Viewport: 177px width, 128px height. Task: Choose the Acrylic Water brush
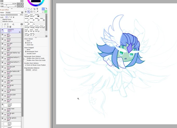(x=37, y=27)
